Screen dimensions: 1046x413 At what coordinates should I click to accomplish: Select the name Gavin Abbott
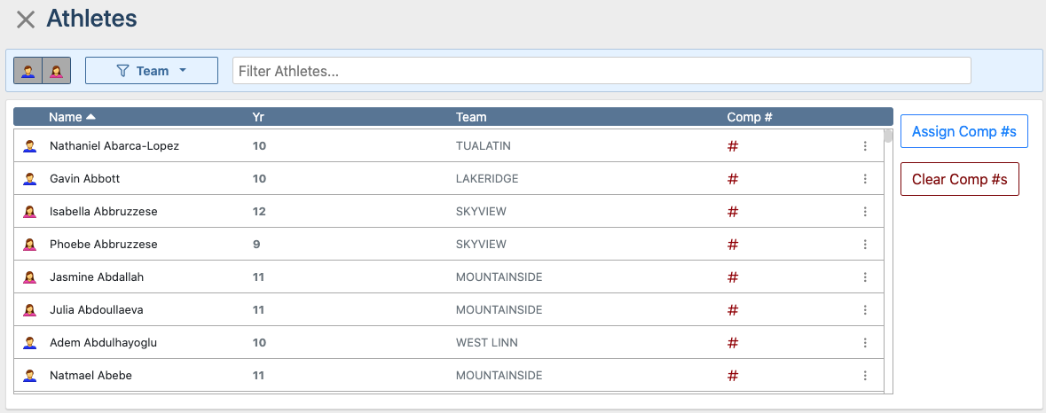[84, 178]
